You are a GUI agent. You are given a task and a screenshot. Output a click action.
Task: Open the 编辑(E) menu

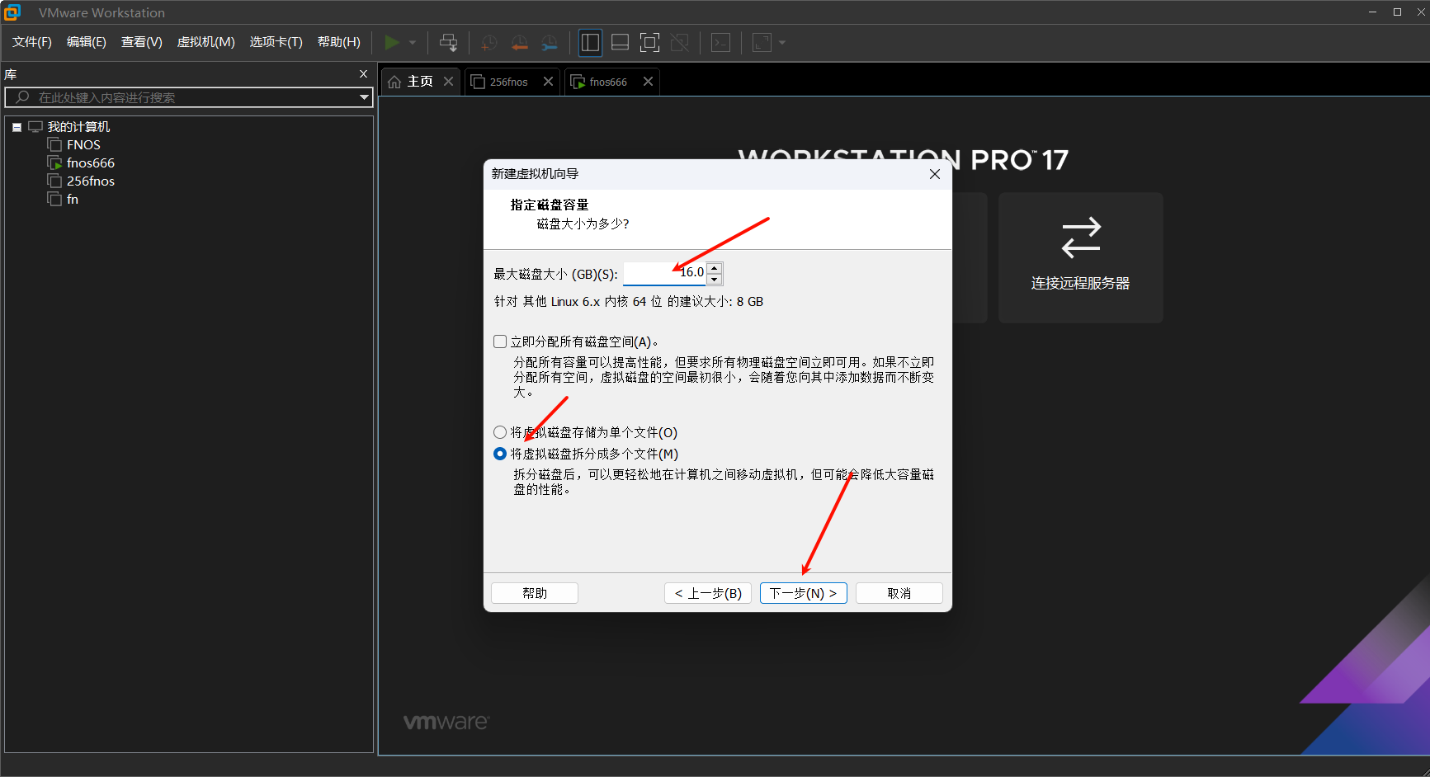(87, 42)
